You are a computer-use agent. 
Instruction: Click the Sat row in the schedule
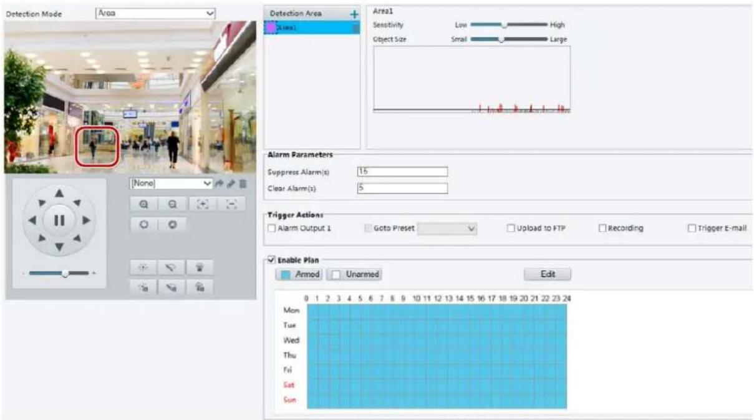coord(437,385)
